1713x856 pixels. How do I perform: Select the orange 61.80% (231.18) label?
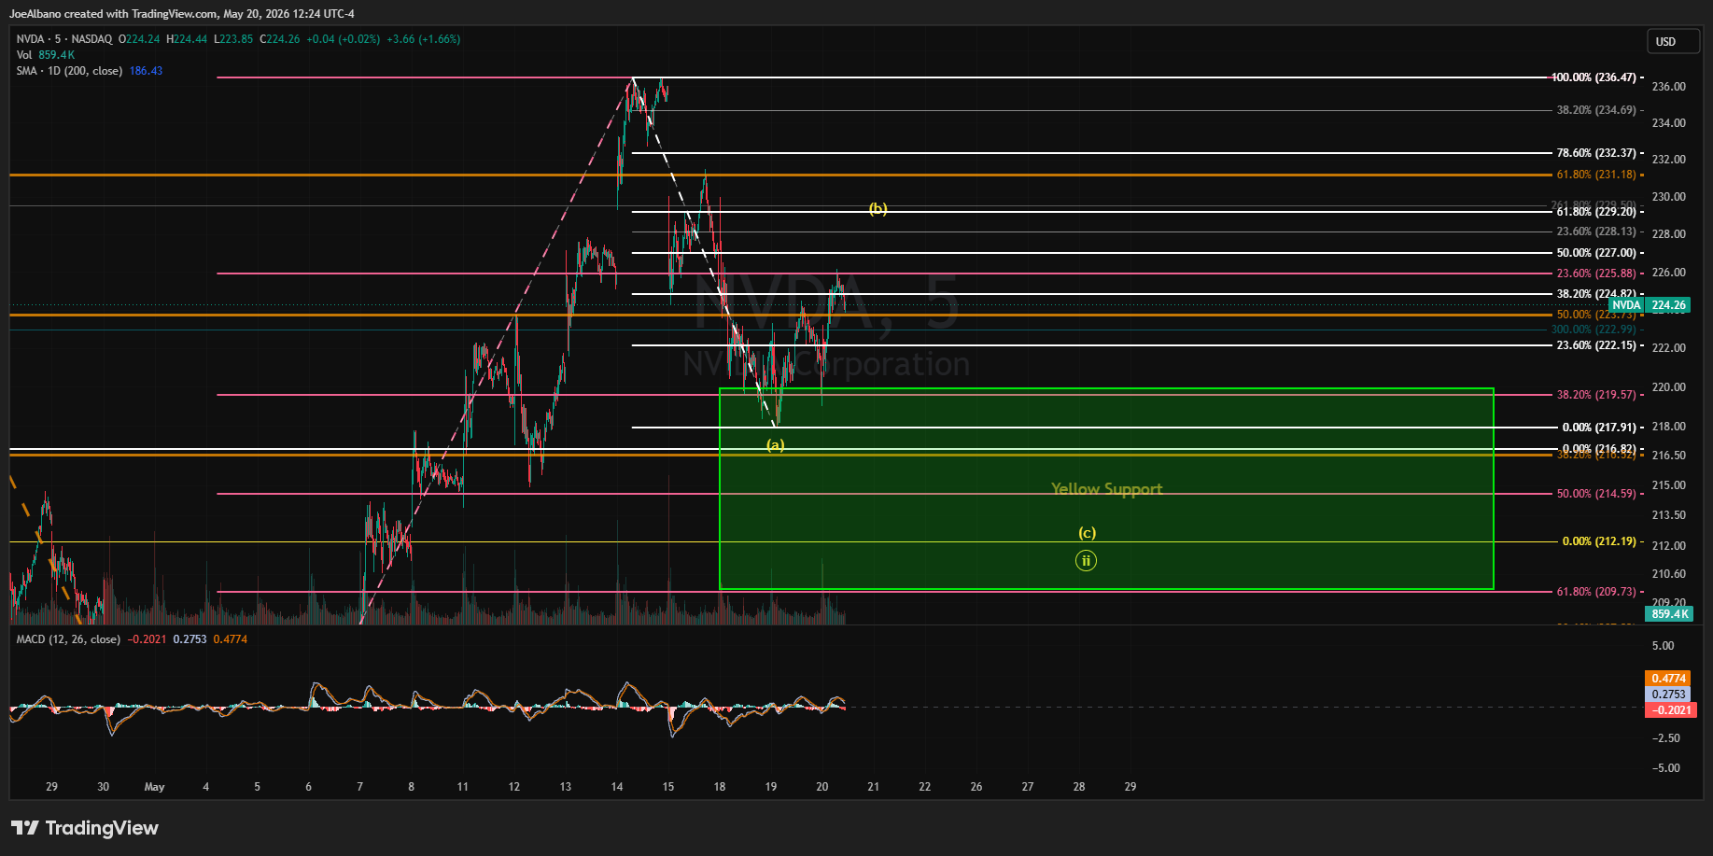point(1596,175)
